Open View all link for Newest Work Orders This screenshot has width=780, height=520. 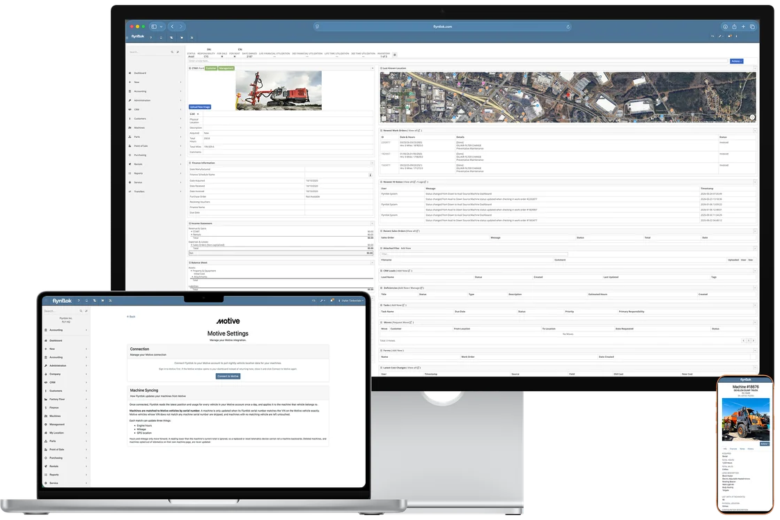pyautogui.click(x=414, y=131)
